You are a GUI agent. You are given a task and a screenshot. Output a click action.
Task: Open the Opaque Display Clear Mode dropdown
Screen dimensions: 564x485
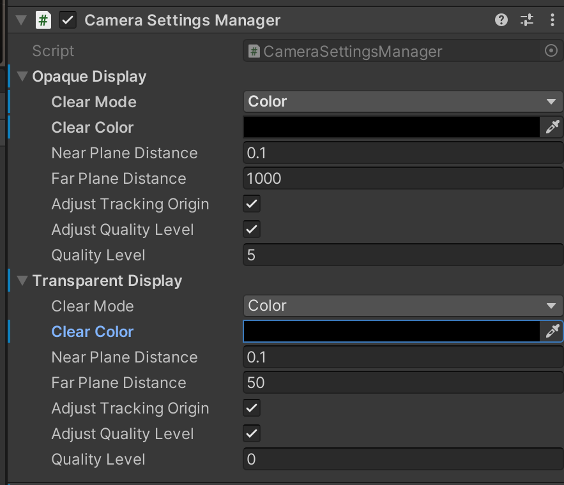point(402,101)
